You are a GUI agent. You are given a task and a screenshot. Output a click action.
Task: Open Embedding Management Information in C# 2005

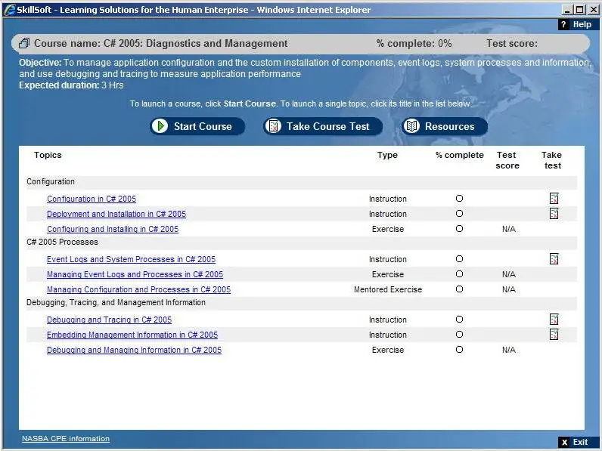pyautogui.click(x=132, y=335)
